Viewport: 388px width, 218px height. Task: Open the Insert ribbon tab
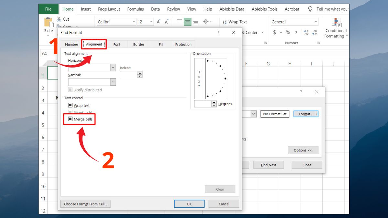coord(86,9)
